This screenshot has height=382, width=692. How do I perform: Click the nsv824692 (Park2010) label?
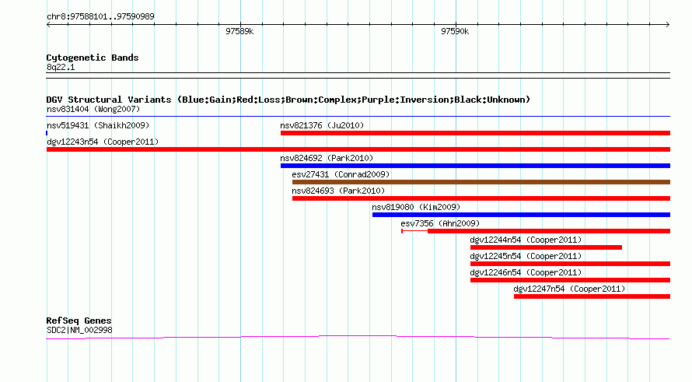[327, 158]
